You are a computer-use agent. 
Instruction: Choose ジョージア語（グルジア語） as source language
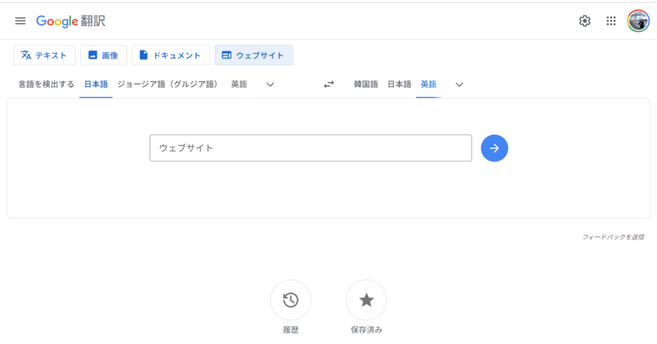click(x=167, y=84)
